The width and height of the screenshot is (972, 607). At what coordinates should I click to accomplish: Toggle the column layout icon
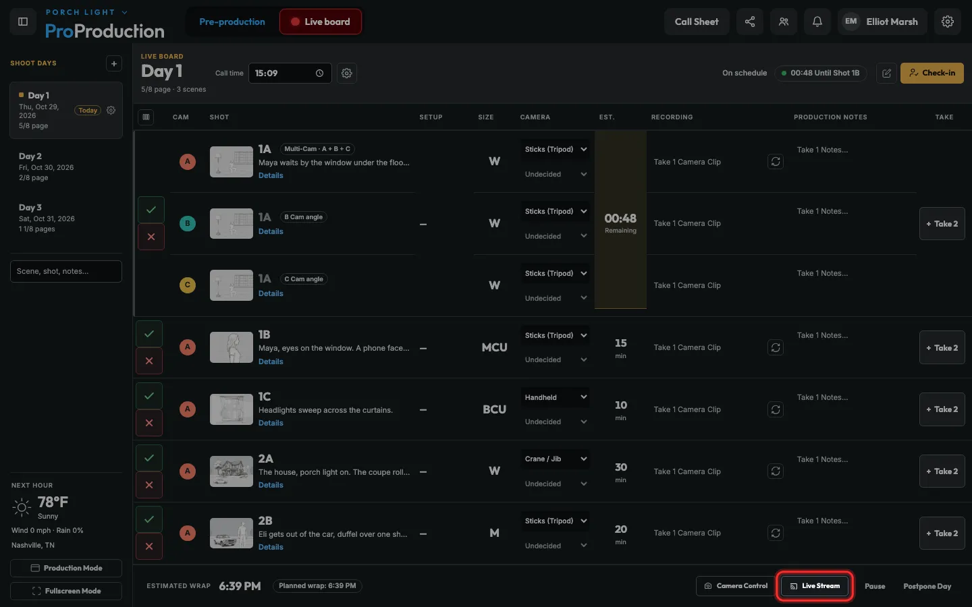146,117
